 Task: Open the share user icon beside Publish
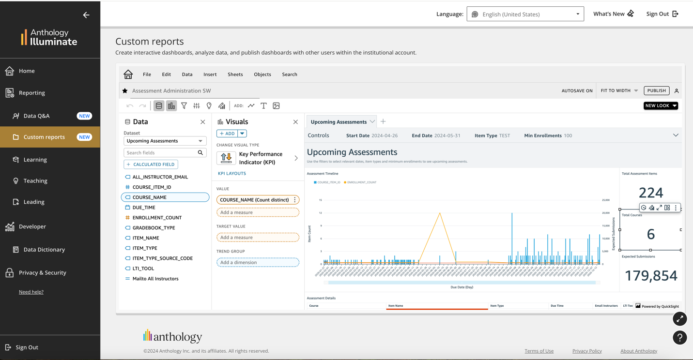tap(677, 91)
